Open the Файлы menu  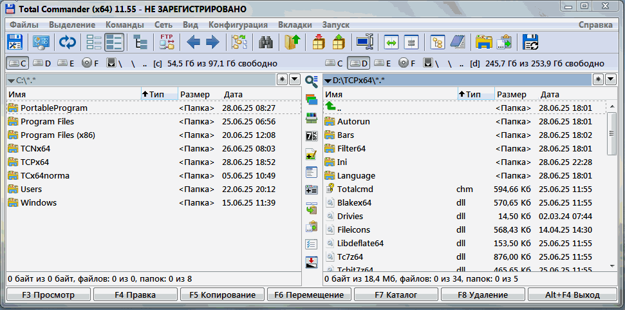click(x=24, y=24)
